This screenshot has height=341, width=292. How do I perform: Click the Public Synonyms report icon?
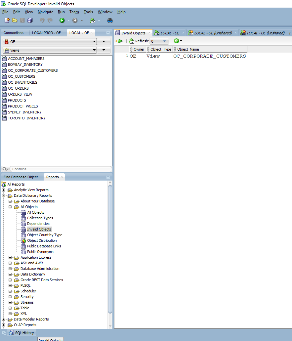(x=23, y=252)
